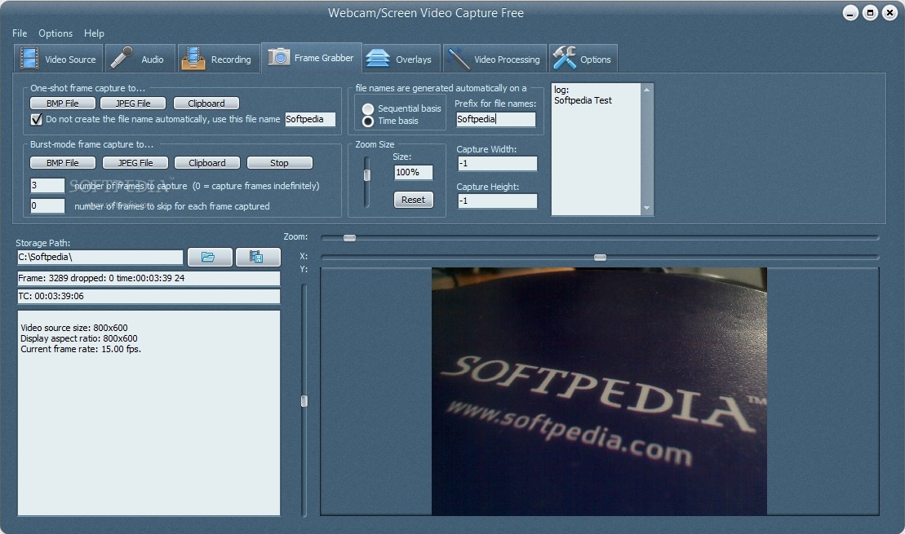Click the X position slider handle
The width and height of the screenshot is (905, 534).
click(601, 257)
